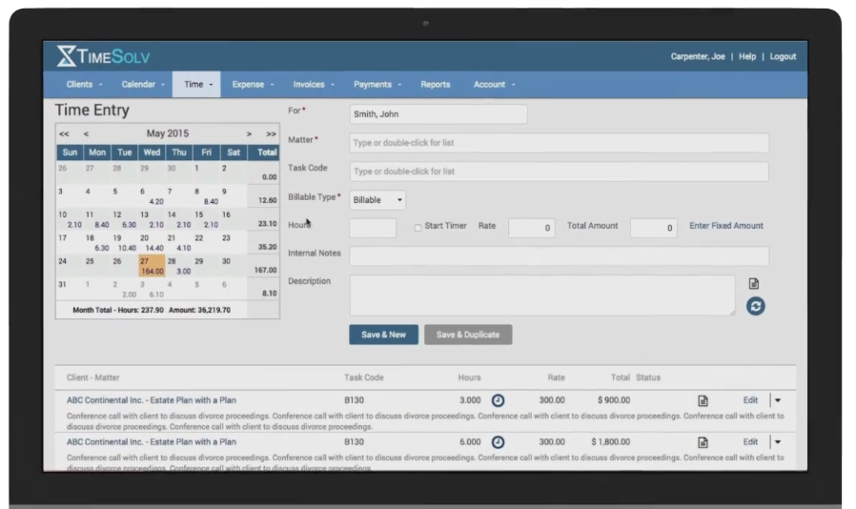Click the week total 35.20
Viewport: 856px width, 509px height.
[268, 247]
